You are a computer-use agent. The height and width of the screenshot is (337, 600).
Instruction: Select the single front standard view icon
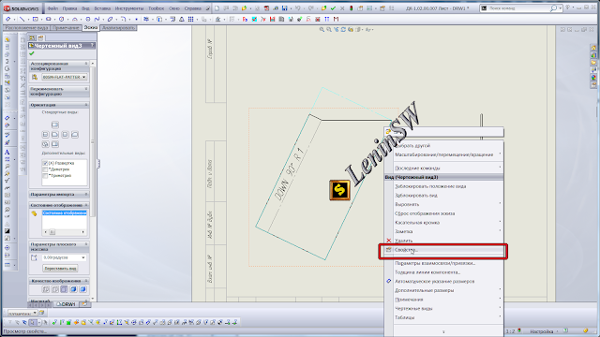tap(55, 125)
